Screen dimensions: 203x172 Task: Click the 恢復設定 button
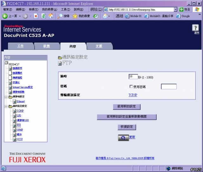[x=127, y=127]
